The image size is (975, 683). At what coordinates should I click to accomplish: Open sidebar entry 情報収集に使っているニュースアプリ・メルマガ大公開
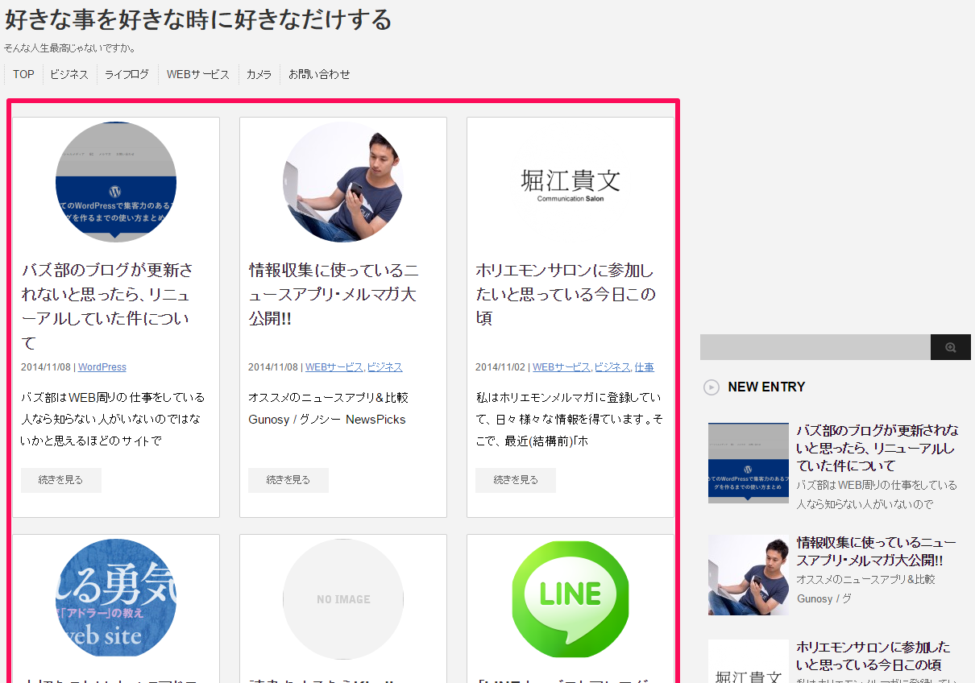point(877,551)
